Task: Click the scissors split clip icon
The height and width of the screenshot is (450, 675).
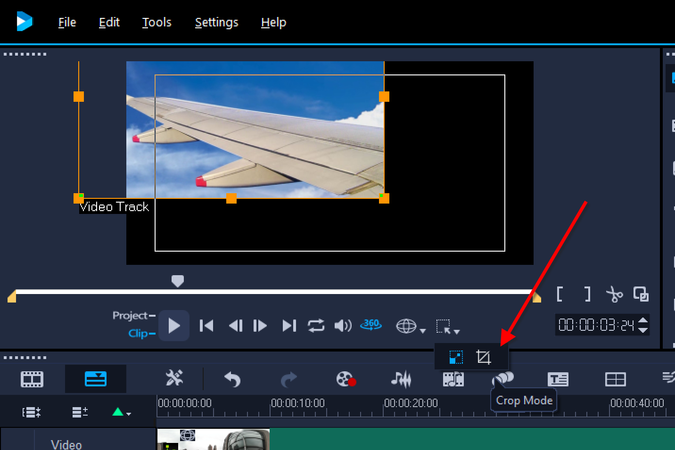Action: (614, 295)
